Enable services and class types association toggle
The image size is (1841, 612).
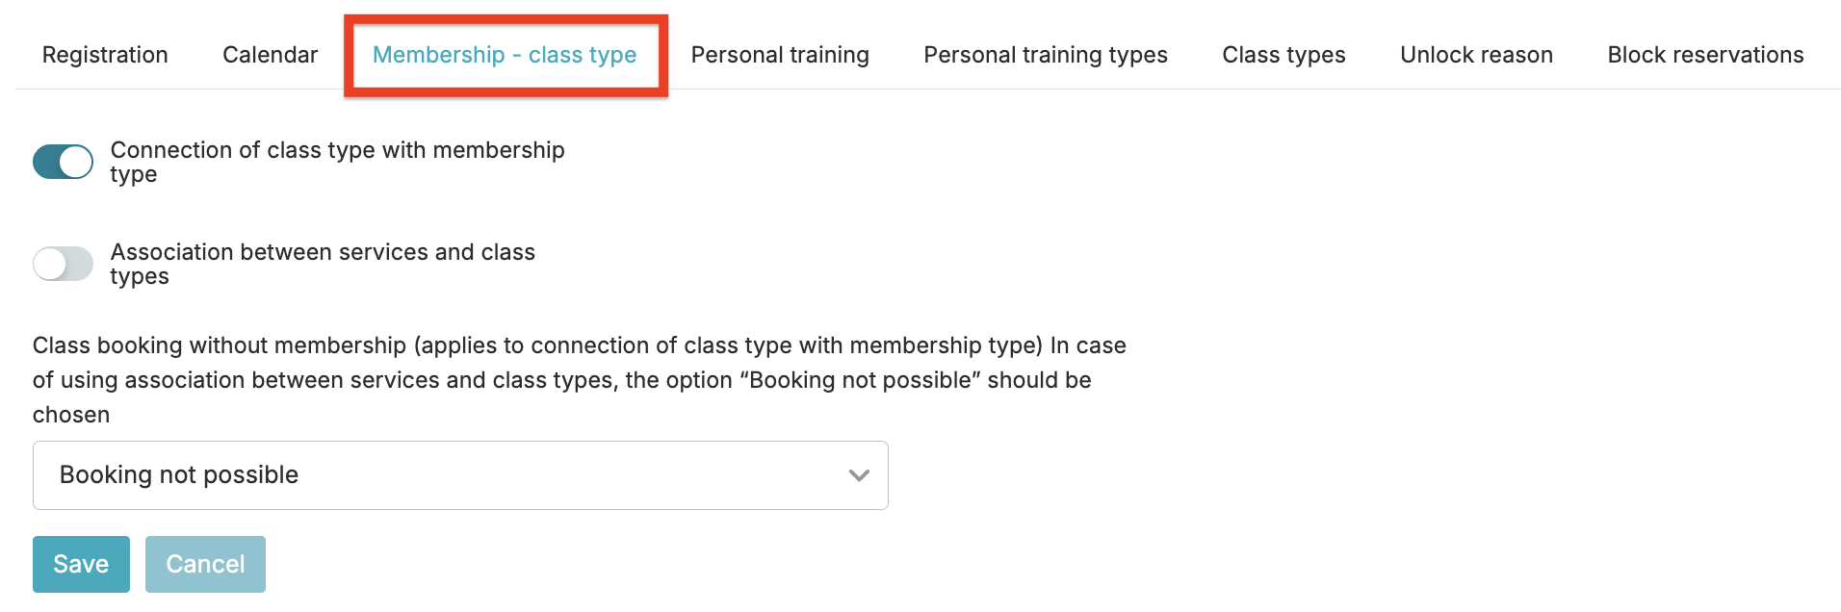coord(63,264)
